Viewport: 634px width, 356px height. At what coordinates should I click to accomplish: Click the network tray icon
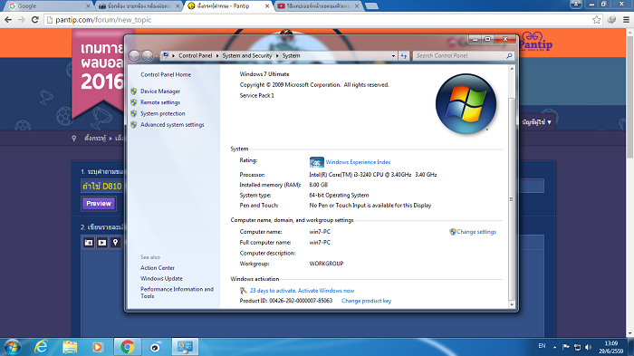(x=578, y=347)
